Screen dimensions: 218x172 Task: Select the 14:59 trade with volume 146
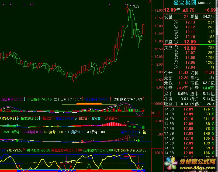[x=189, y=134]
